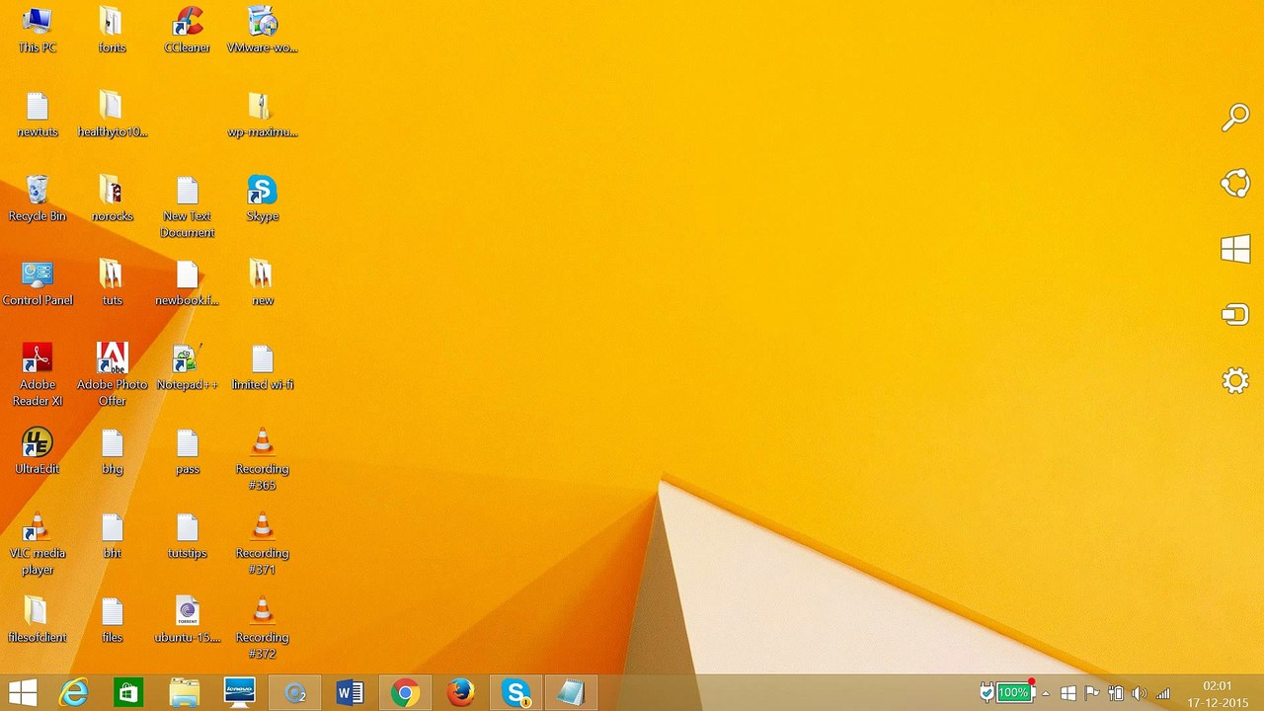Open Skype from the taskbar
This screenshot has height=711, width=1264.
(515, 693)
